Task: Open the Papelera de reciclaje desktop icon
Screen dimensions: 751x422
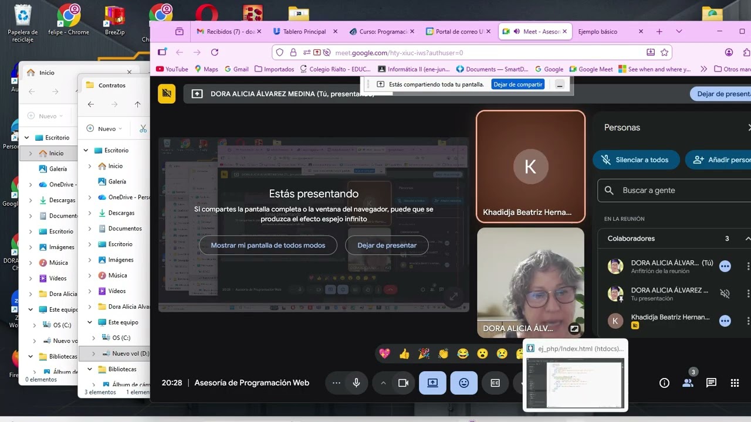Action: pyautogui.click(x=23, y=23)
